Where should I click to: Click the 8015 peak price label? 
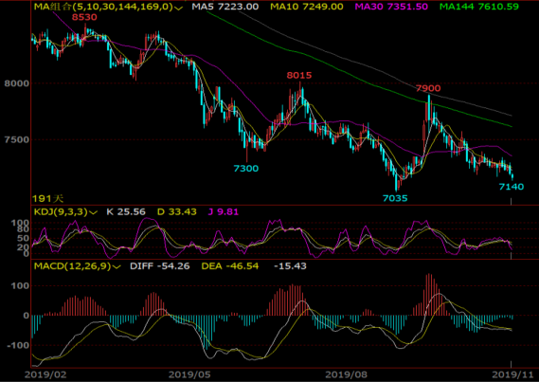point(299,75)
